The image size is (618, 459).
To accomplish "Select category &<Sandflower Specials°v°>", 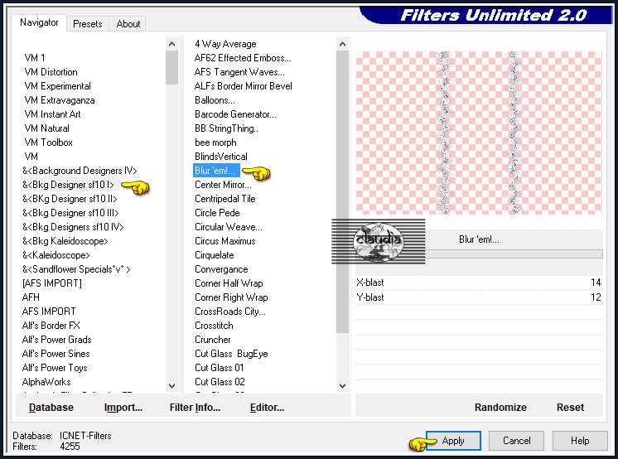I will point(76,269).
